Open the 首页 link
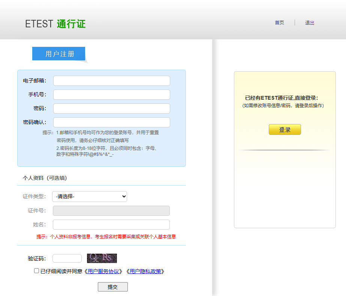 [x=279, y=23]
